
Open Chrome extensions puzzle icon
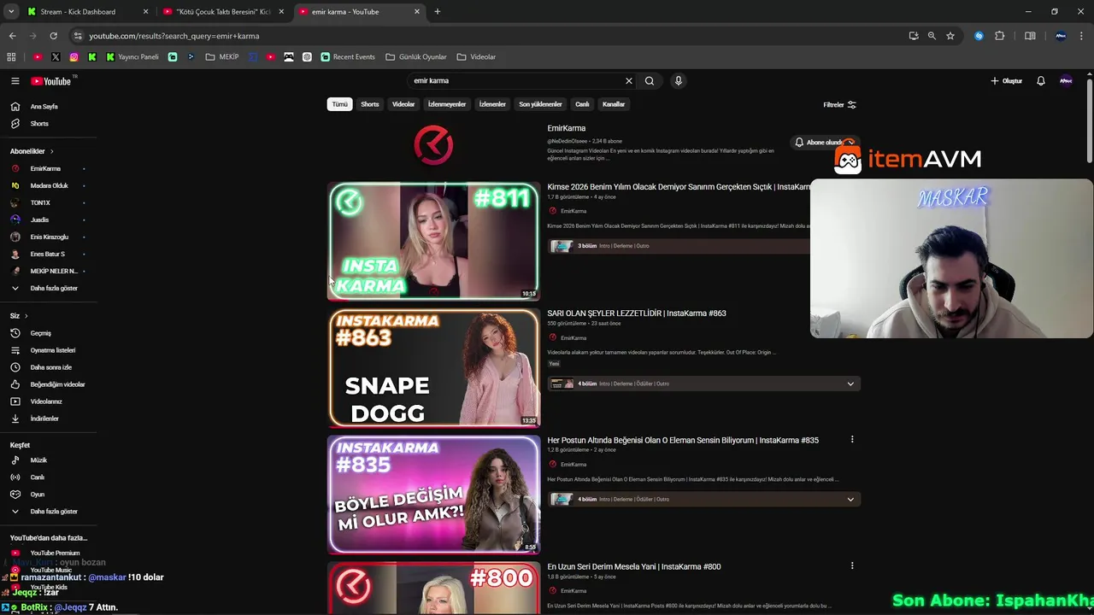(1000, 36)
